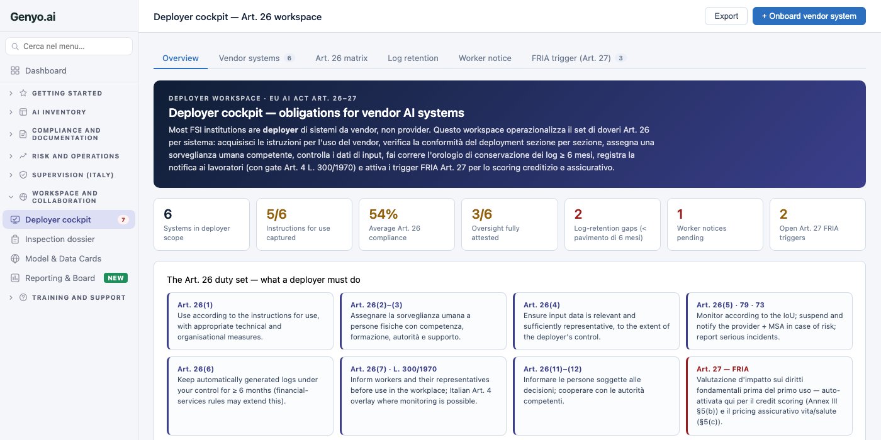Expand the Risk and Operations chevron
This screenshot has height=440, width=881.
pos(11,156)
